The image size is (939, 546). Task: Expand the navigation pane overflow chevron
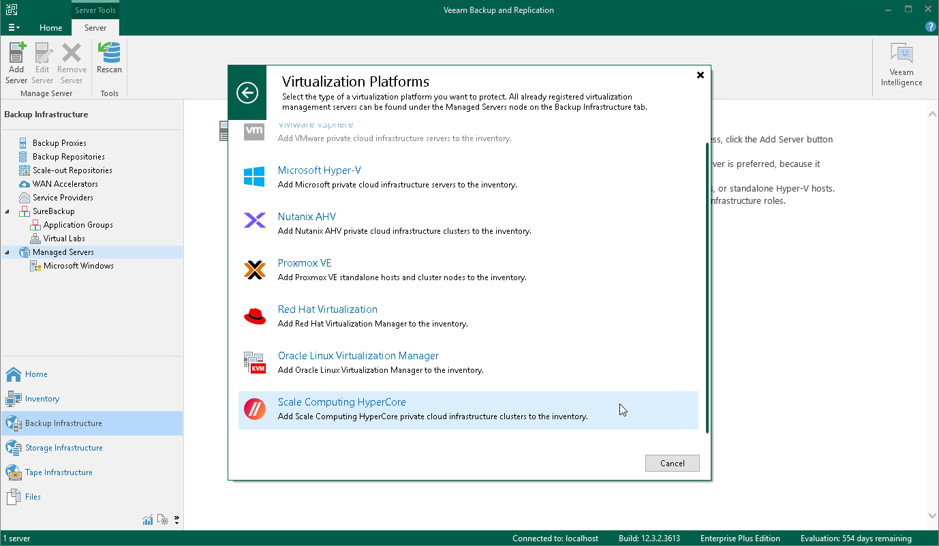(177, 520)
